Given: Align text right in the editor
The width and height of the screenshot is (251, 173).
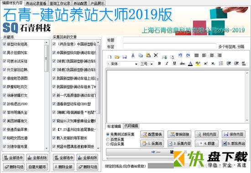Looking at the screenshot, I should pyautogui.click(x=220, y=55).
